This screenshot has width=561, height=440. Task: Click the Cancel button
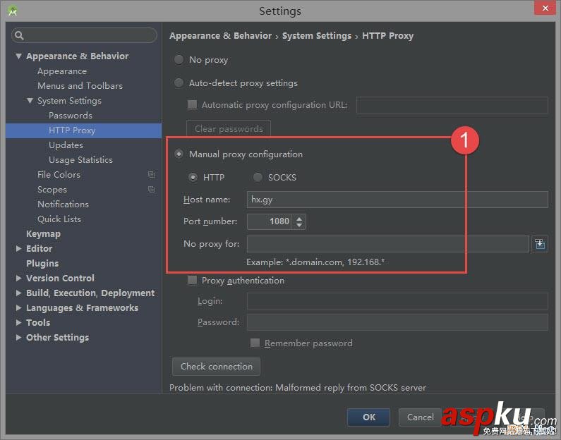tap(420, 417)
